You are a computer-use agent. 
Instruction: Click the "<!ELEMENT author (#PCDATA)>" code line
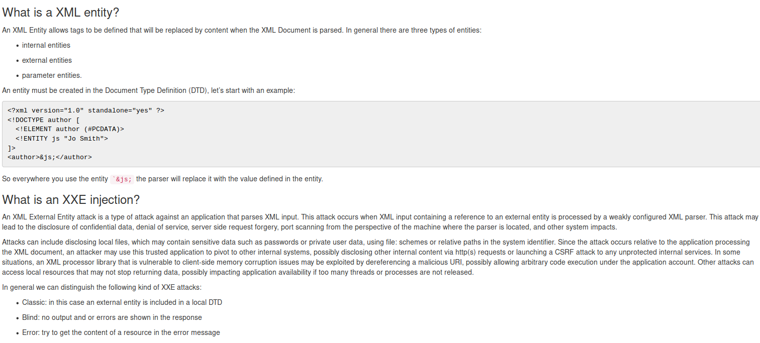(69, 129)
